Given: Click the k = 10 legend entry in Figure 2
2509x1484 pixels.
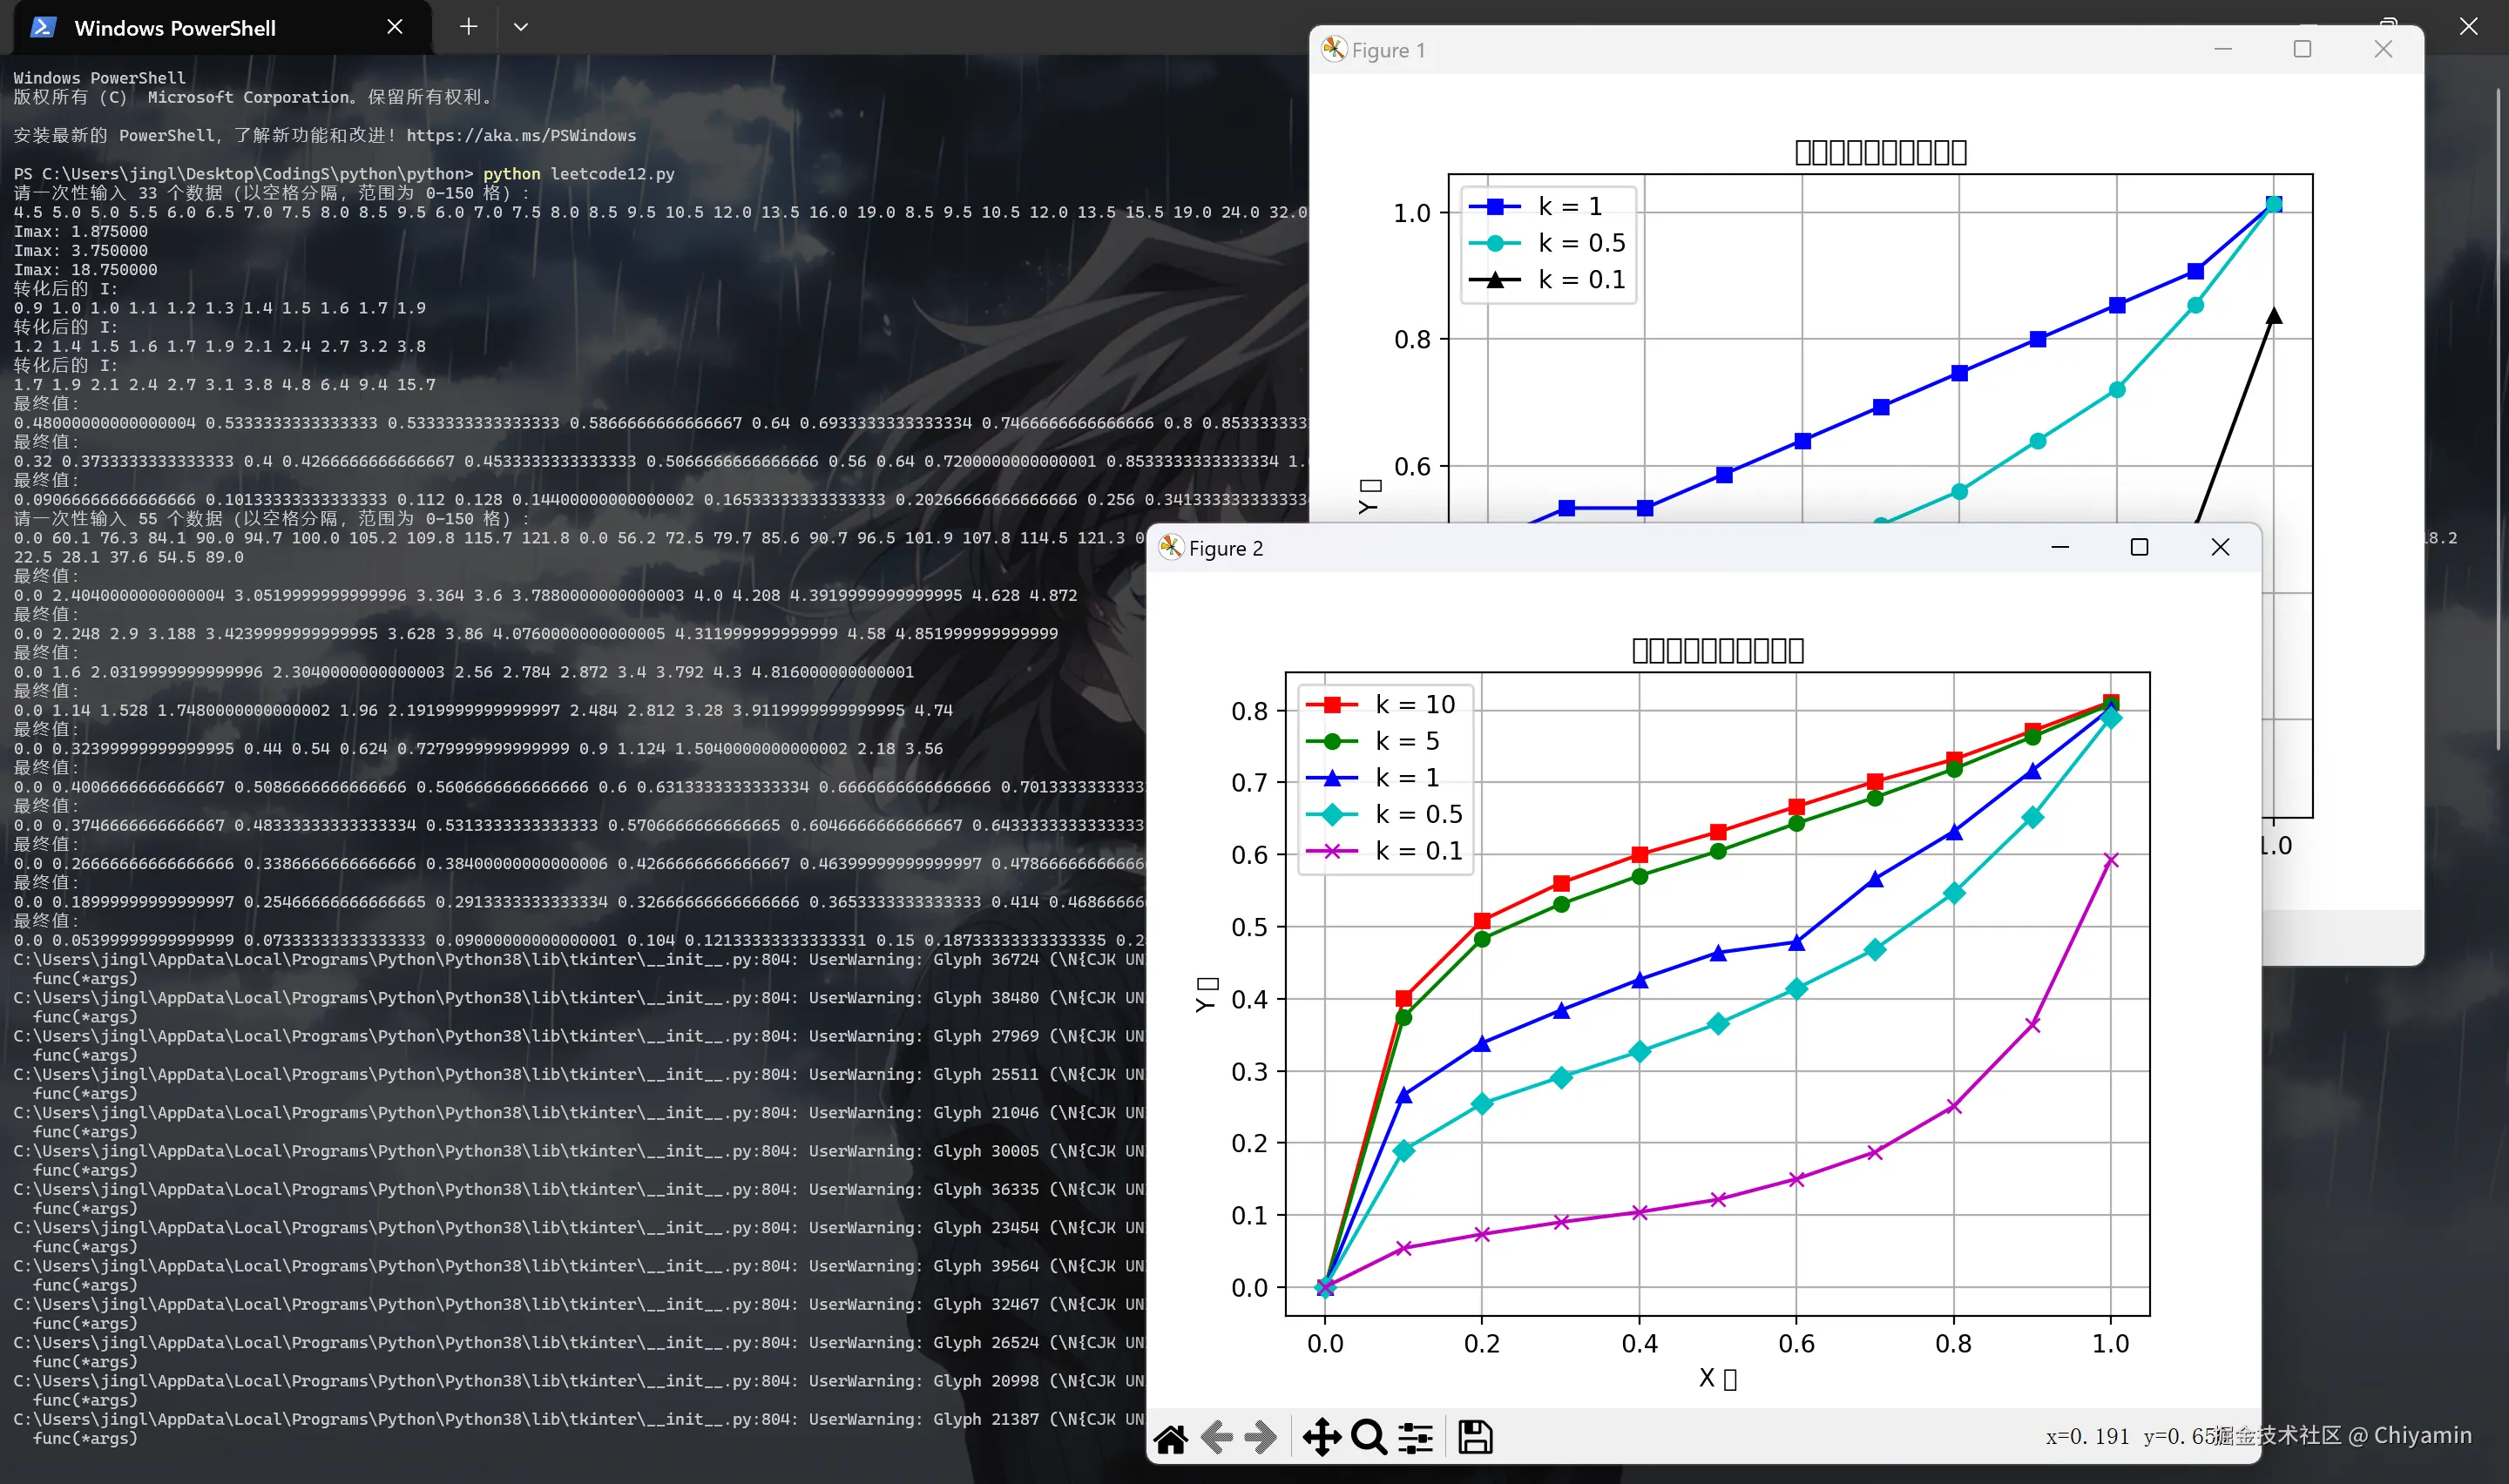Looking at the screenshot, I should (x=1414, y=704).
